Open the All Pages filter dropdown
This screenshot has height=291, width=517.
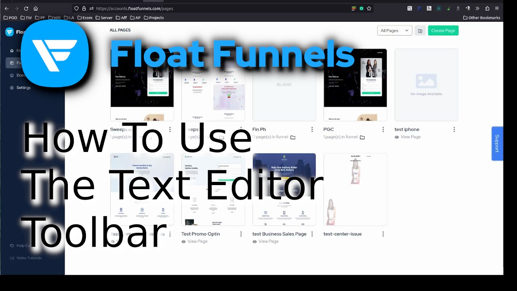(x=395, y=31)
